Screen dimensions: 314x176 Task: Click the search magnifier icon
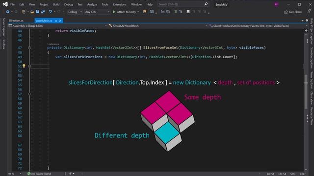pos(206,4)
